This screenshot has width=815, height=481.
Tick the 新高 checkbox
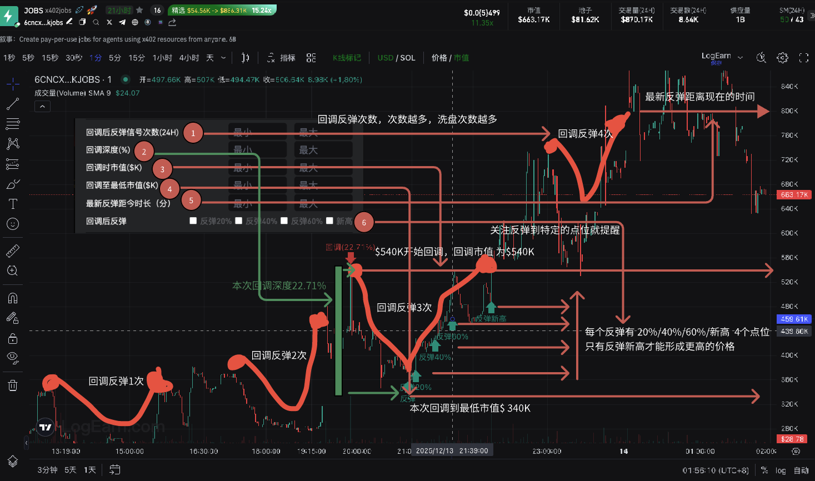pyautogui.click(x=329, y=221)
